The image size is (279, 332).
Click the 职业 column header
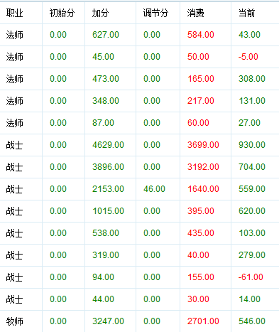click(x=14, y=13)
